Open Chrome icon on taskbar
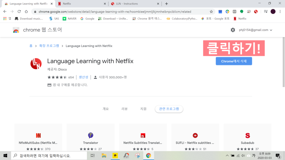The image size is (285, 160). click(x=148, y=156)
